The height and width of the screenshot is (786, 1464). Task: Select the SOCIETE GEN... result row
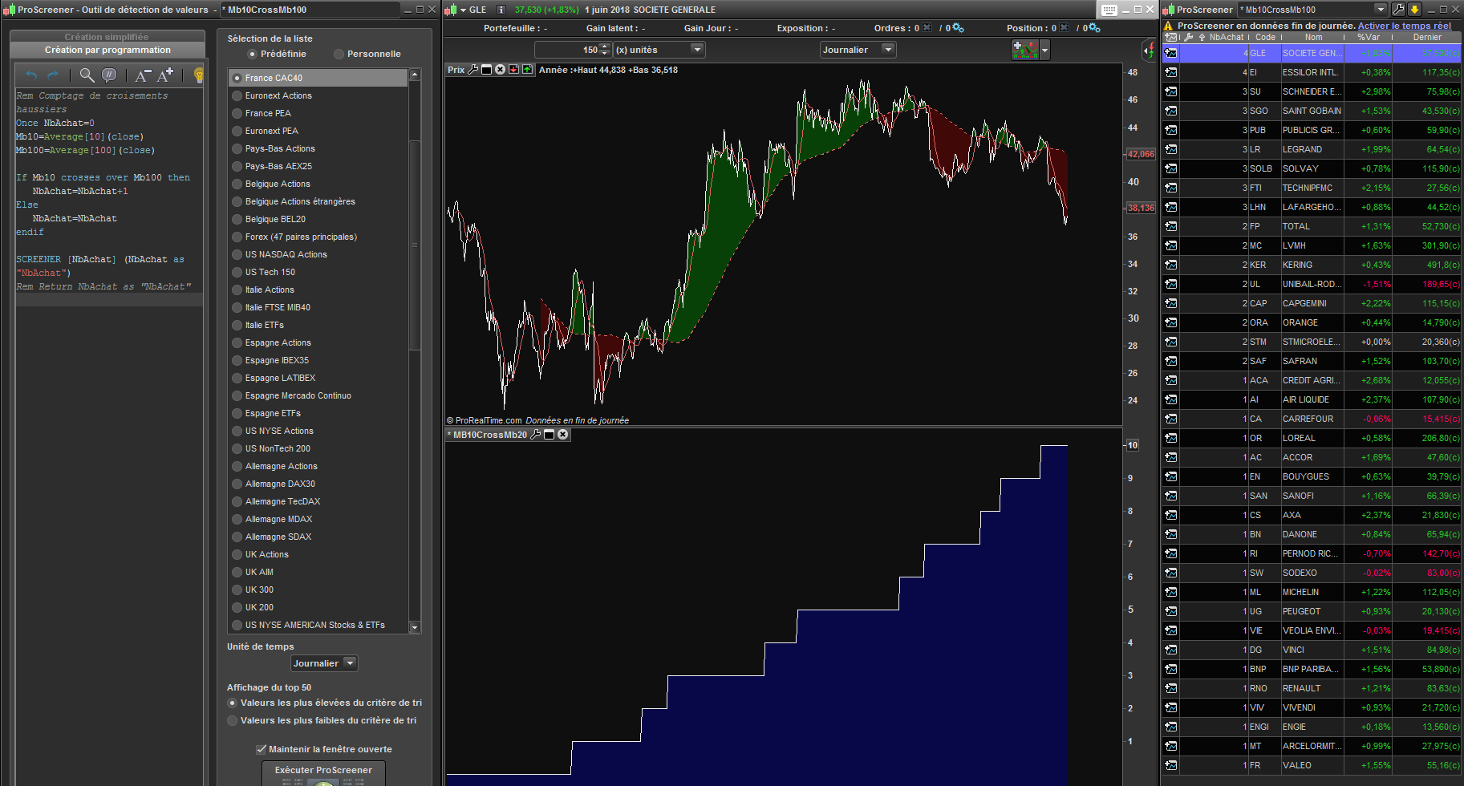[x=1312, y=53]
